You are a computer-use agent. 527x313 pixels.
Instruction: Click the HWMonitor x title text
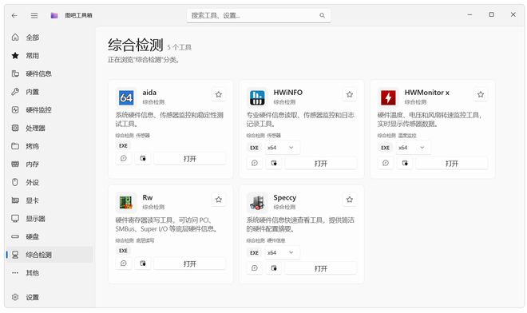click(427, 93)
